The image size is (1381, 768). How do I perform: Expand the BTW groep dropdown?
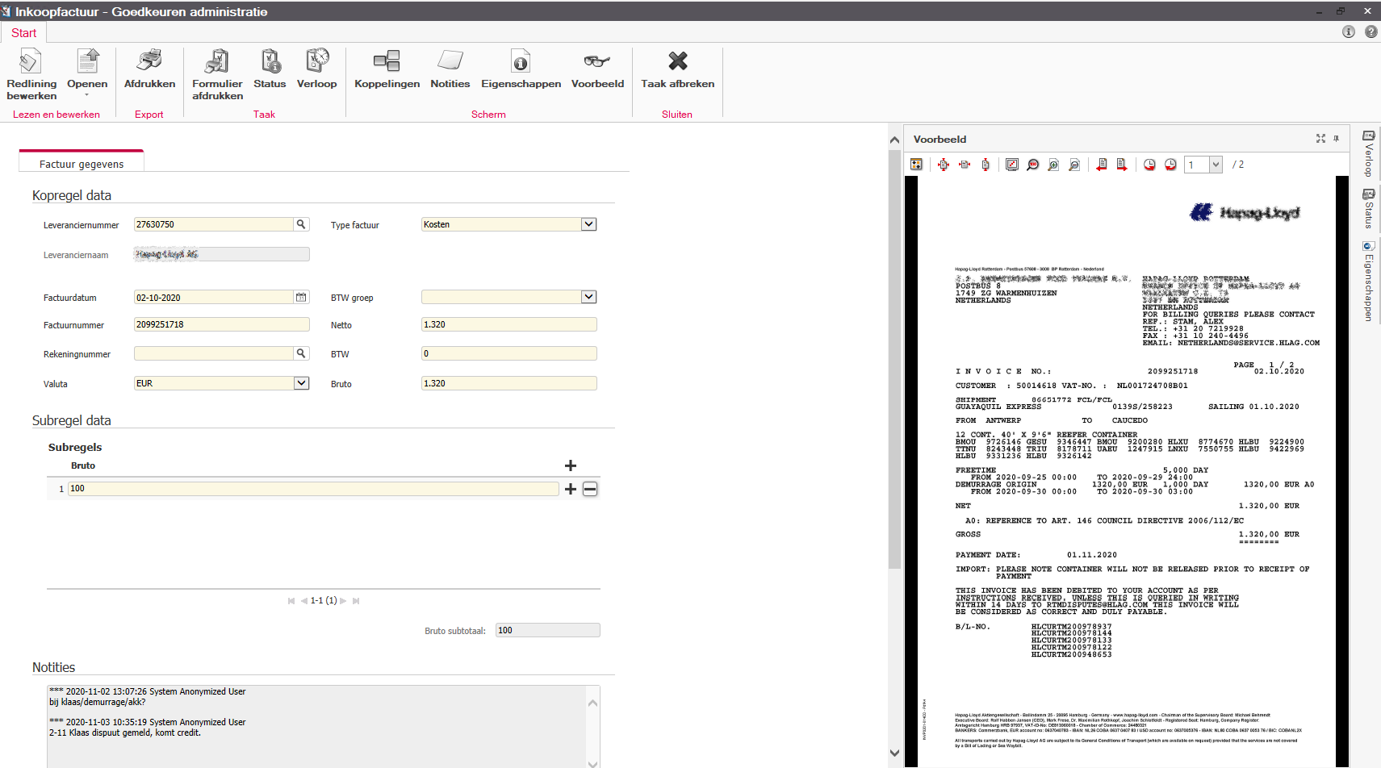coord(588,297)
